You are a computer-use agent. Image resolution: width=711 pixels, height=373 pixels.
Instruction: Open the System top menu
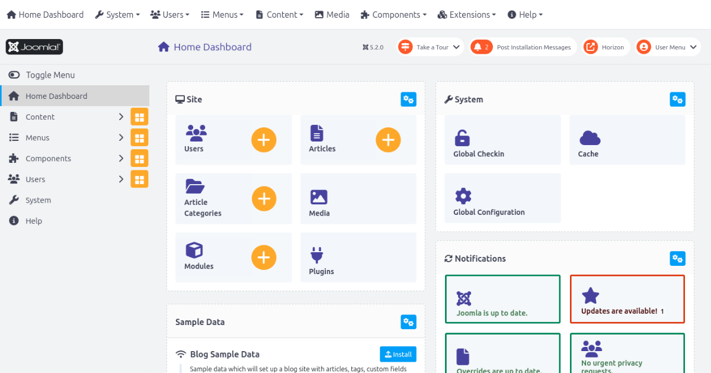(x=117, y=14)
